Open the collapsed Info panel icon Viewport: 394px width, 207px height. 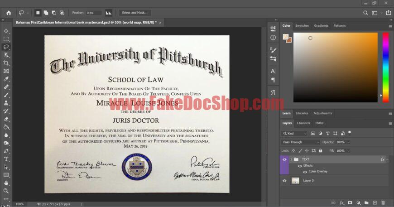pos(273,38)
